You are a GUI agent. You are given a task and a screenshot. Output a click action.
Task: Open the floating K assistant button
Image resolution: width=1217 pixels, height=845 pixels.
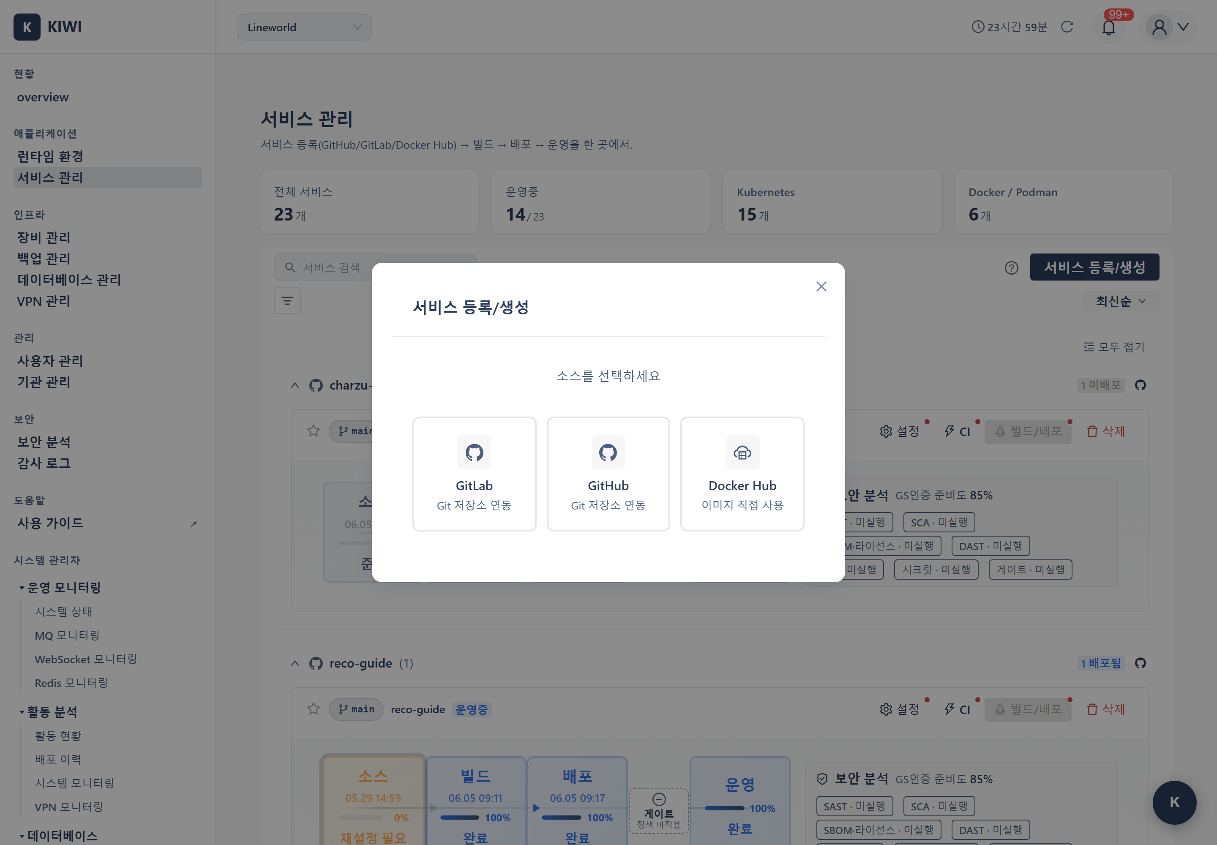(1174, 803)
